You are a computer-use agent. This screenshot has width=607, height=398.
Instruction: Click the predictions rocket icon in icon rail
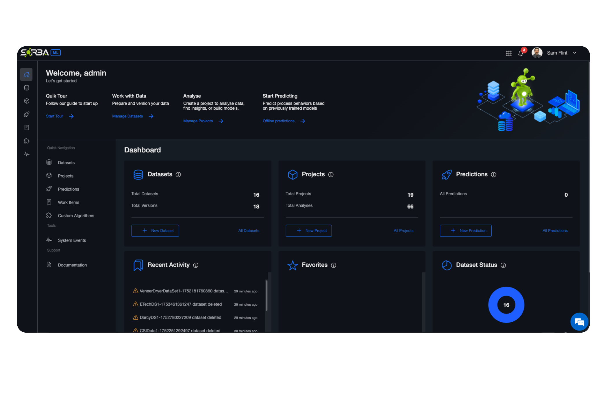(x=27, y=114)
